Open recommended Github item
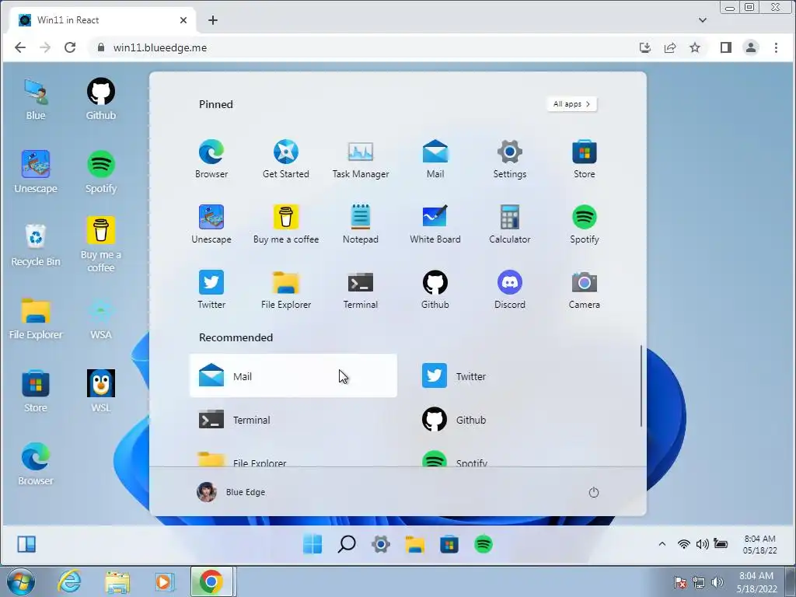 [516, 420]
